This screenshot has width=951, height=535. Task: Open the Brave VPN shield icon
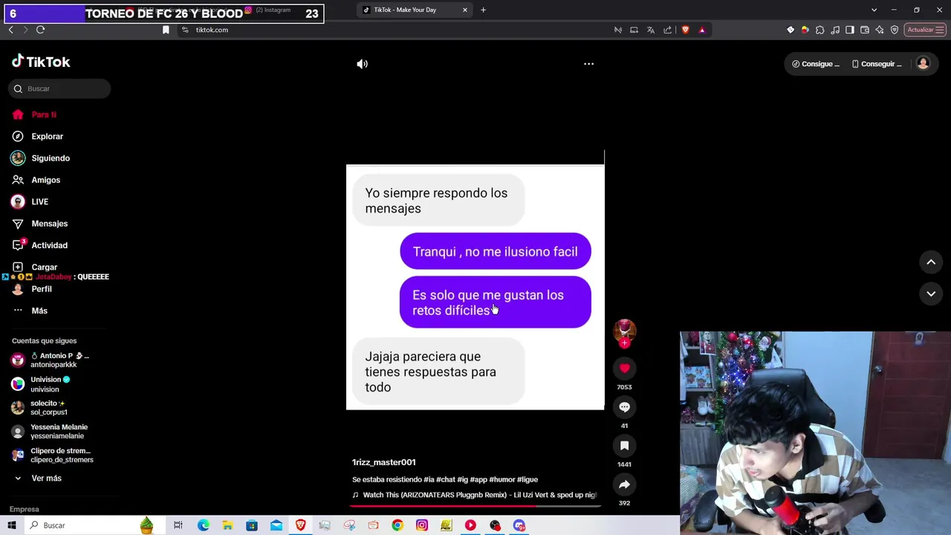(895, 30)
